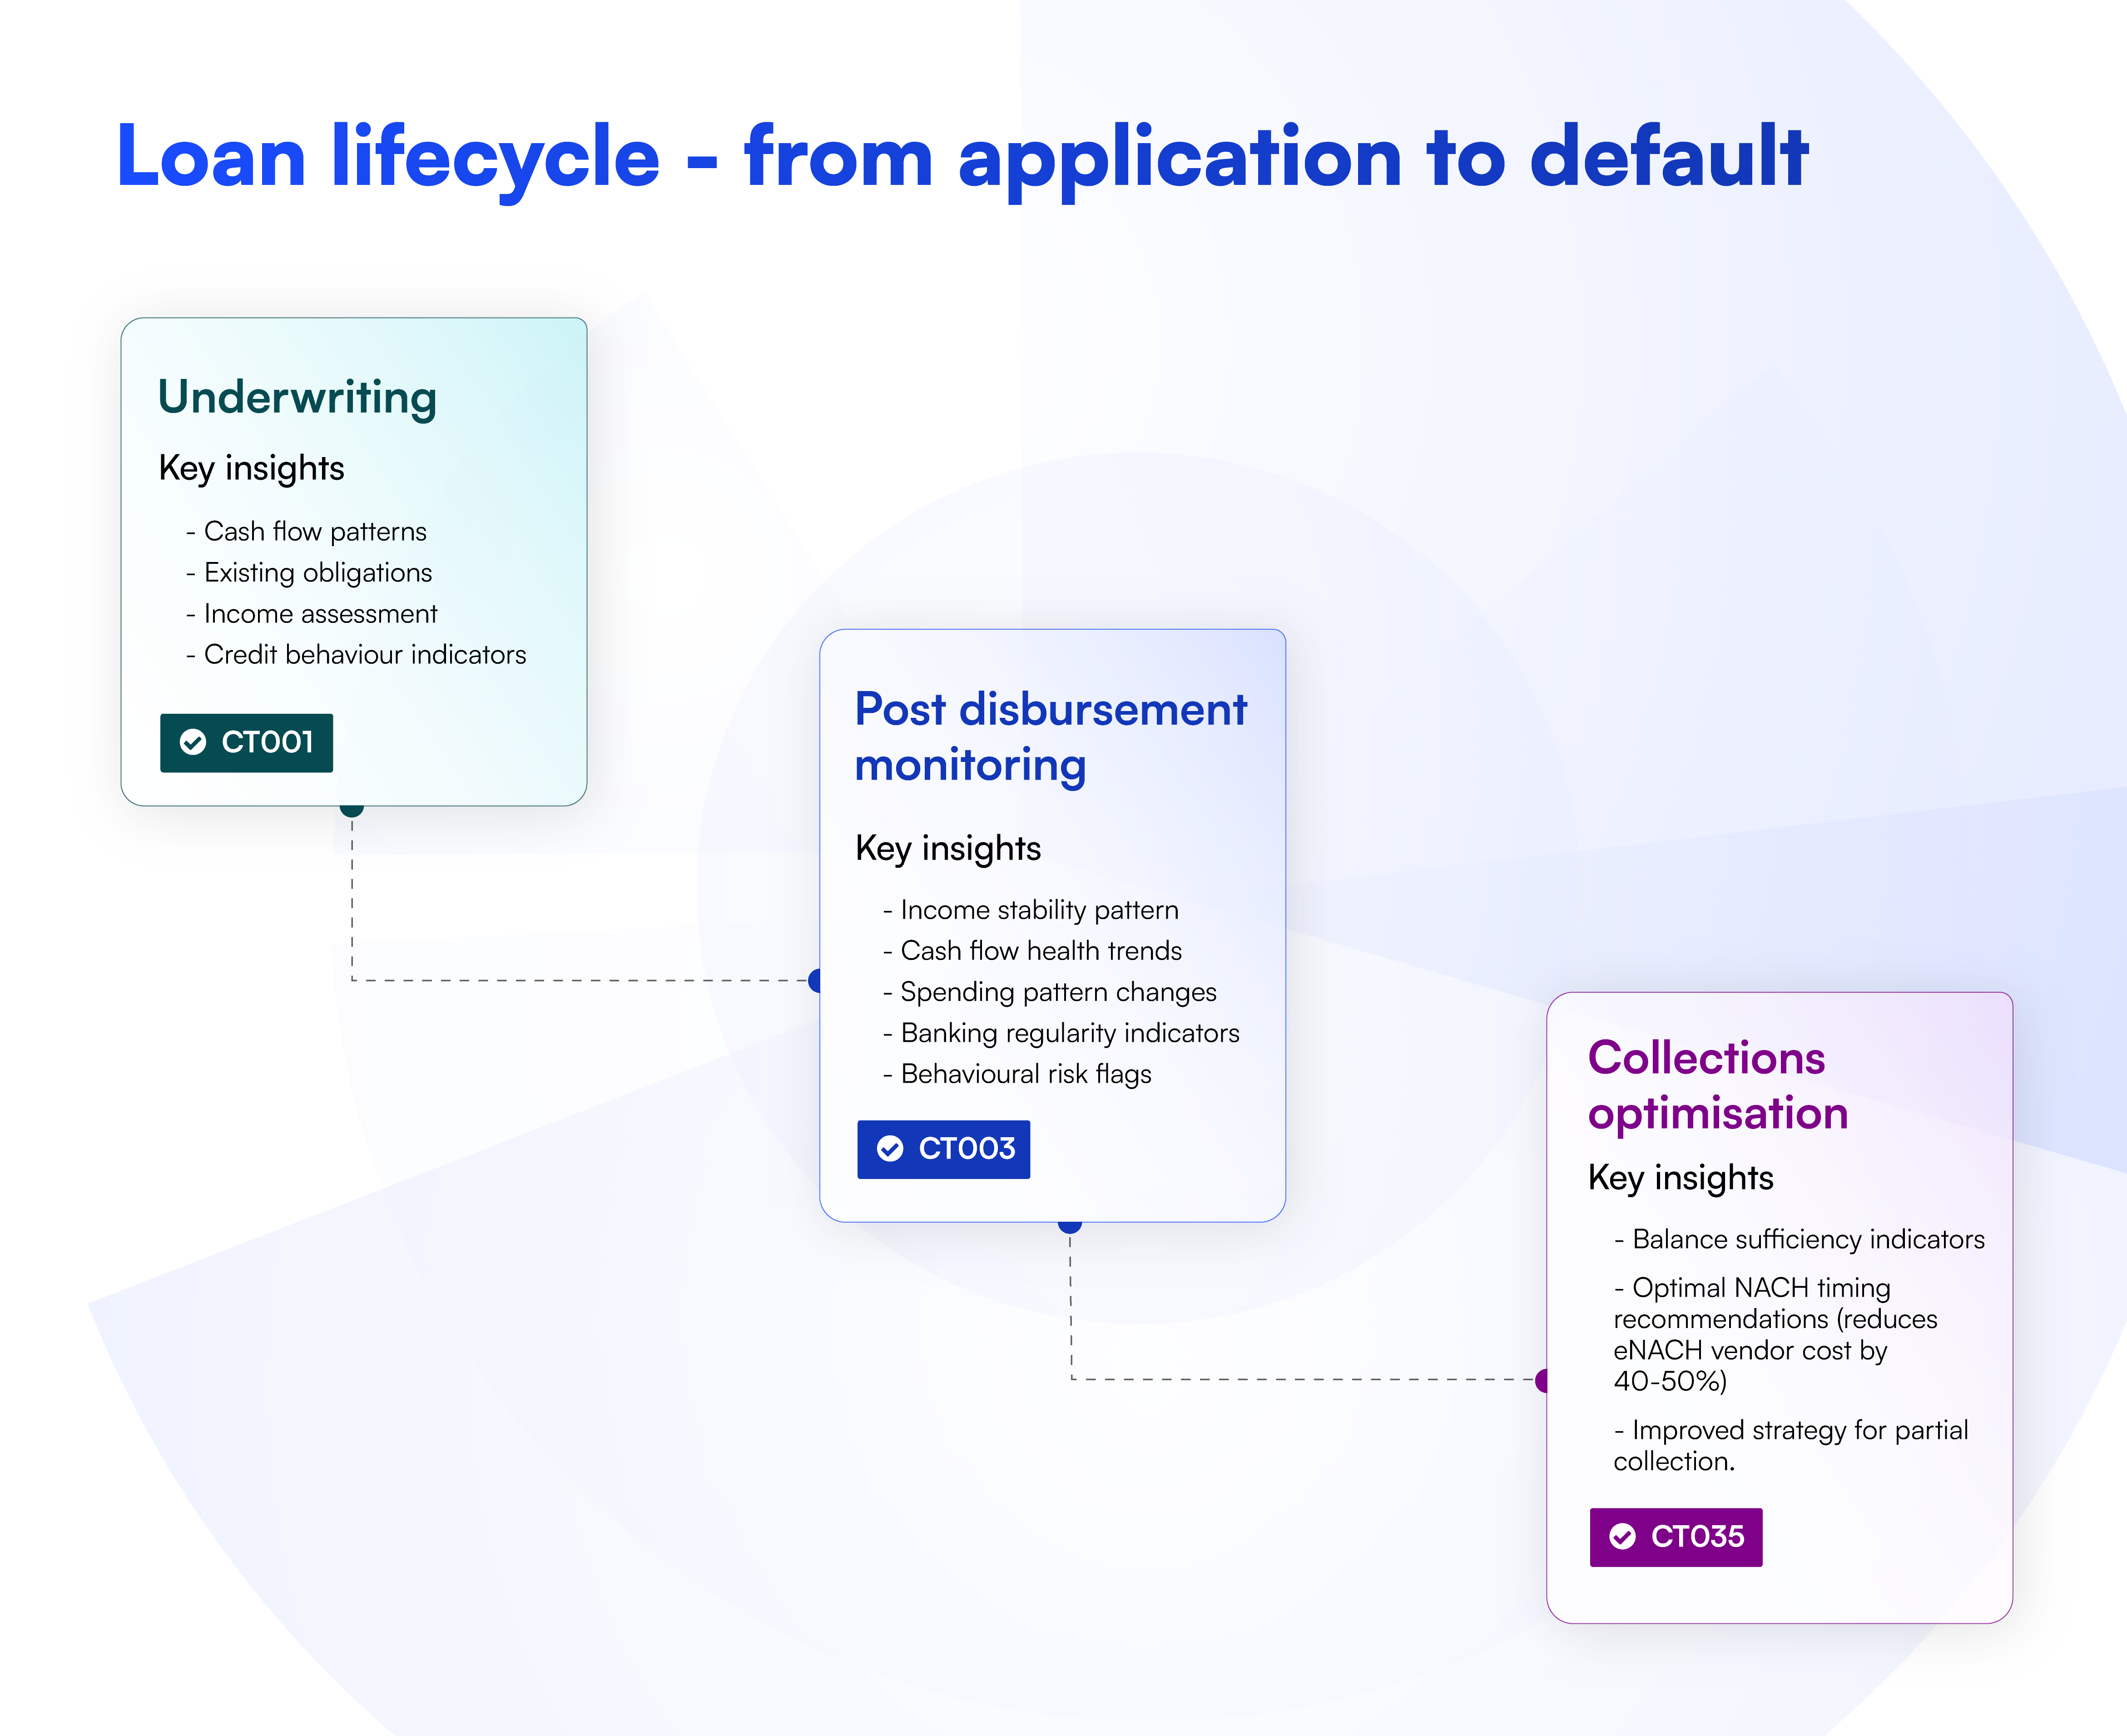The height and width of the screenshot is (1736, 2127).
Task: Click the checkmark icon in CT035 badge
Action: tap(1622, 1536)
